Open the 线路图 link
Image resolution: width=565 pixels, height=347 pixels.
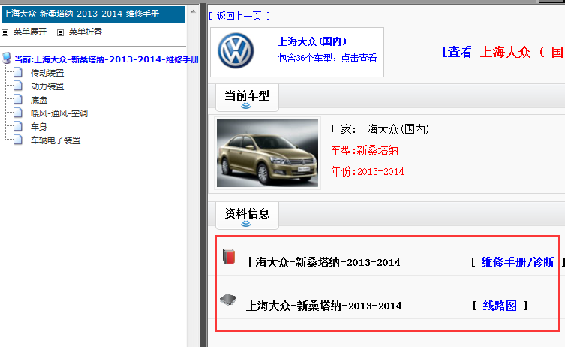click(x=500, y=306)
